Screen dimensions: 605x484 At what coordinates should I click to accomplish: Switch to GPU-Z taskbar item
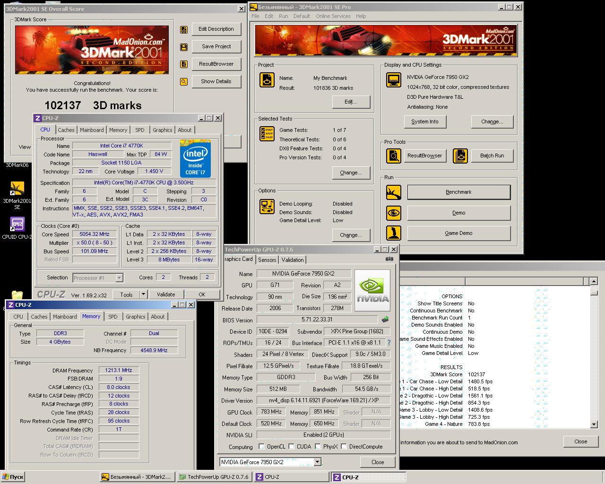[x=214, y=477]
